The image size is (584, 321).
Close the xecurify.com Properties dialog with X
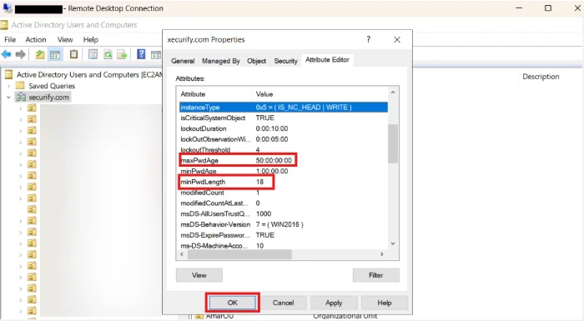pos(397,39)
